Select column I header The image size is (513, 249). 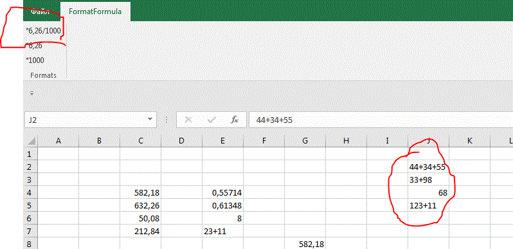(x=388, y=141)
